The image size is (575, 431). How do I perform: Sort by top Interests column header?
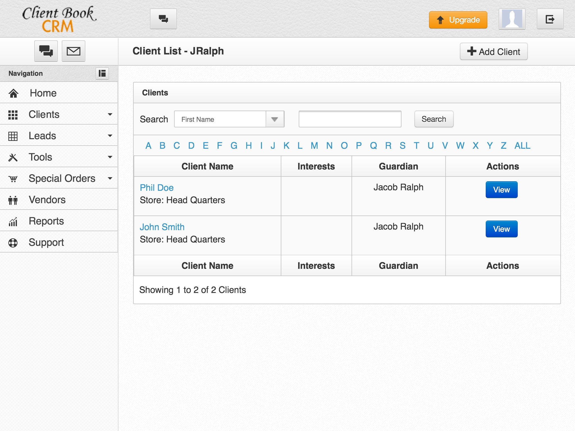(316, 166)
